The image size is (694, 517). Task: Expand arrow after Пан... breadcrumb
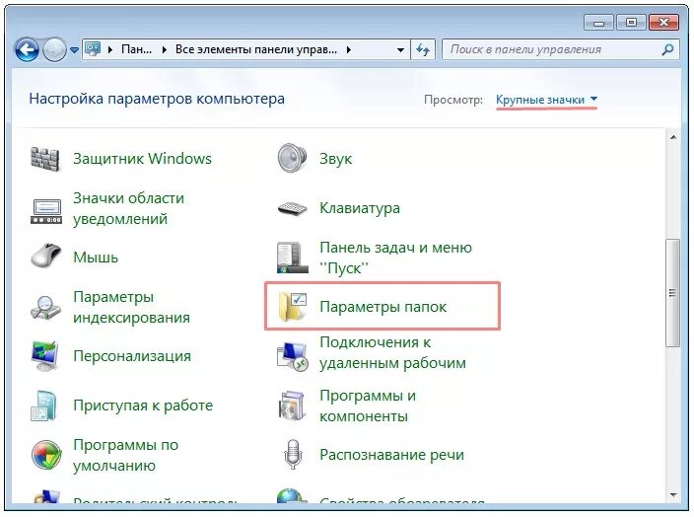pos(165,49)
